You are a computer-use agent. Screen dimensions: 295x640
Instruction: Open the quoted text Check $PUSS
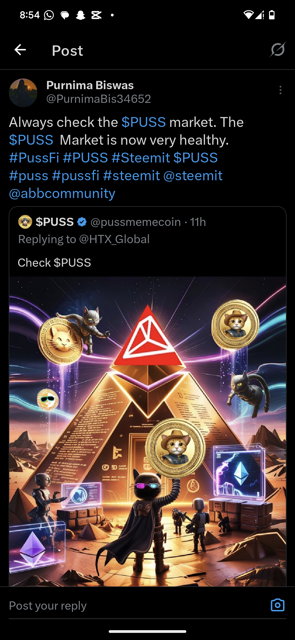(54, 263)
